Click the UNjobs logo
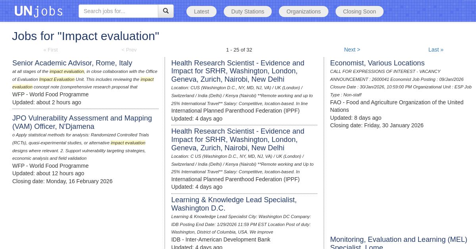The image size is (476, 249). point(38,11)
